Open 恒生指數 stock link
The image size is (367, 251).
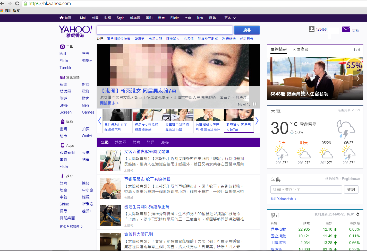[x=278, y=229]
